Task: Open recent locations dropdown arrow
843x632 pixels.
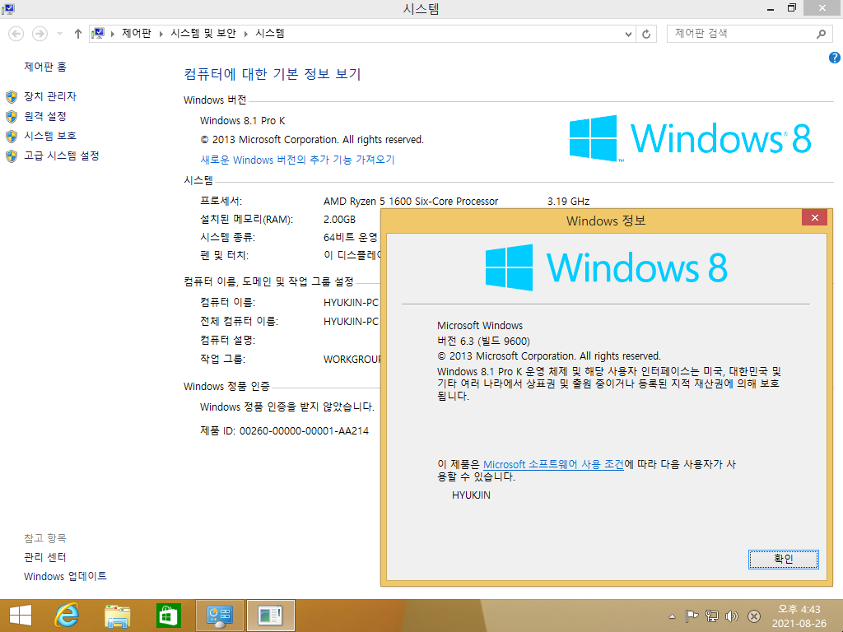Action: pos(59,34)
